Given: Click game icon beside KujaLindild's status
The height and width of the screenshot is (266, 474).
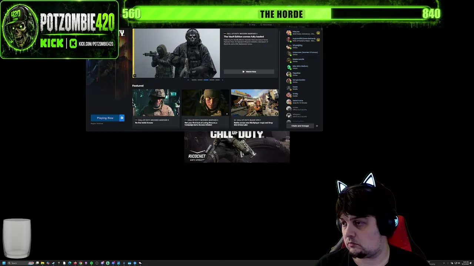Looking at the screenshot, I should 318,40.
